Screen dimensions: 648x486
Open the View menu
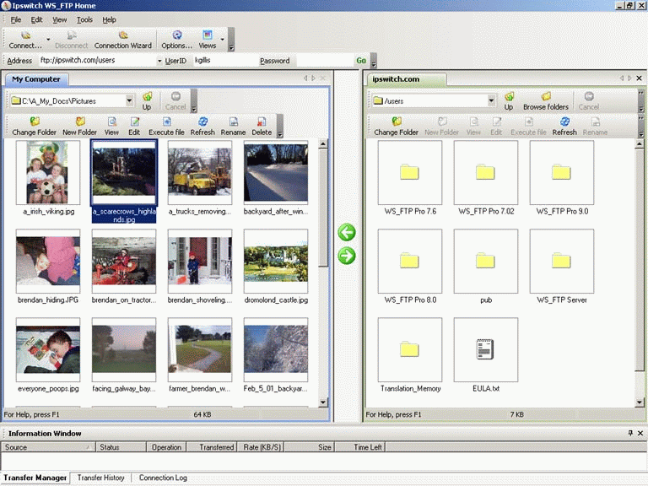tap(60, 19)
